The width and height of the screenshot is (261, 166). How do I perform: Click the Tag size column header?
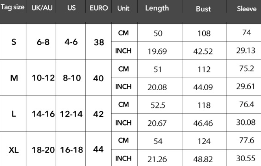click(13, 9)
